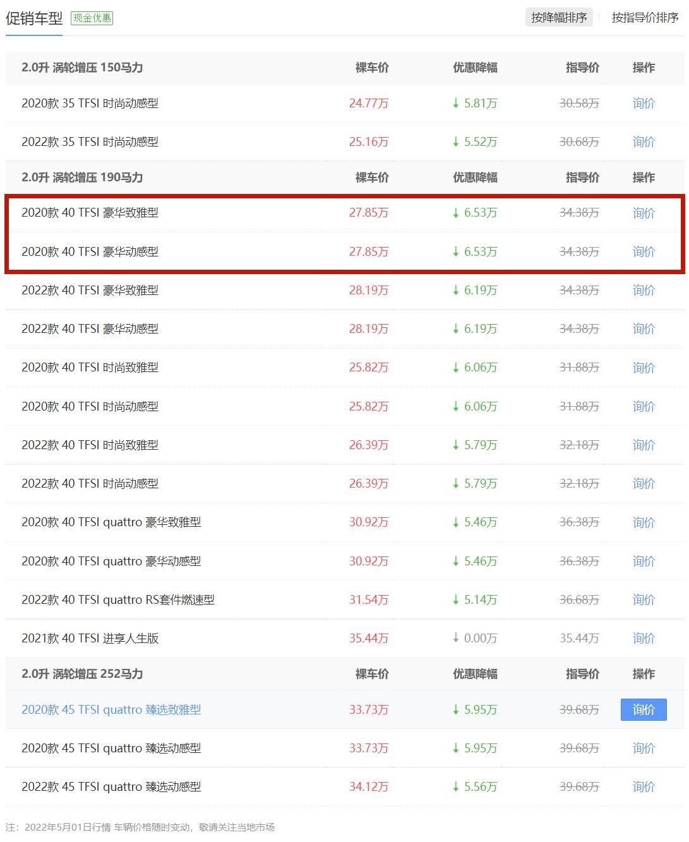Viewport: 689px width, 842px height.
Task: Open 2022款 40 TFSI 豪华致雅型 model name
Action: pos(90,291)
